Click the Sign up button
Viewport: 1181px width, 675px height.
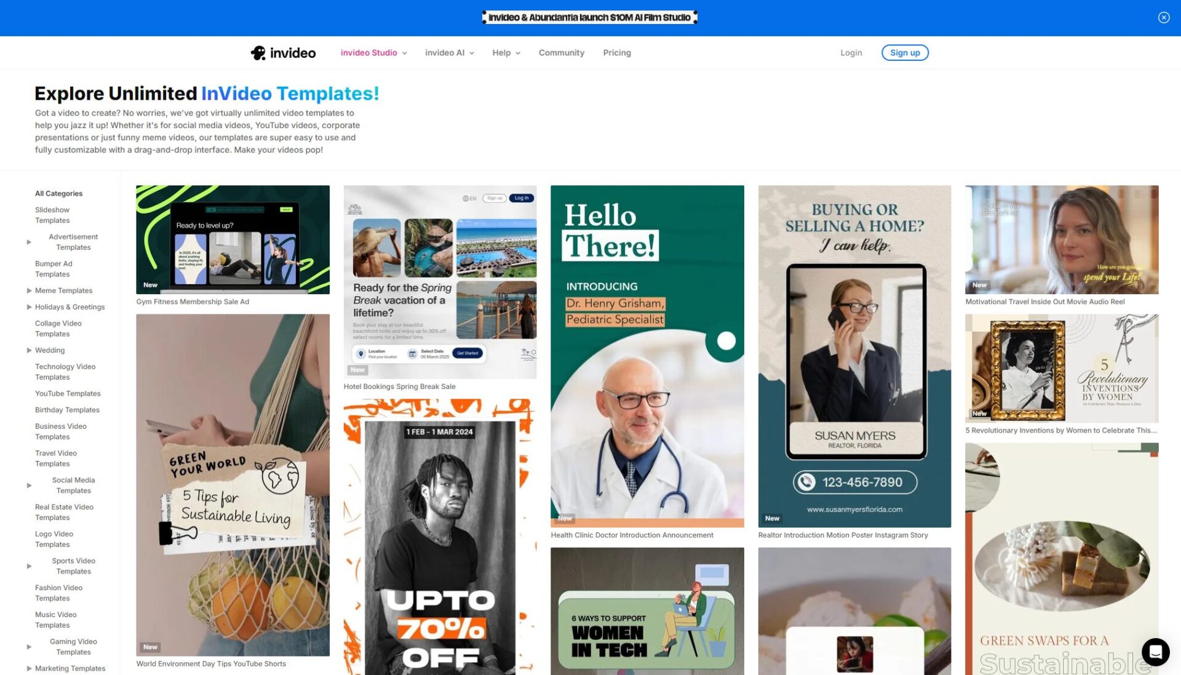pos(904,53)
